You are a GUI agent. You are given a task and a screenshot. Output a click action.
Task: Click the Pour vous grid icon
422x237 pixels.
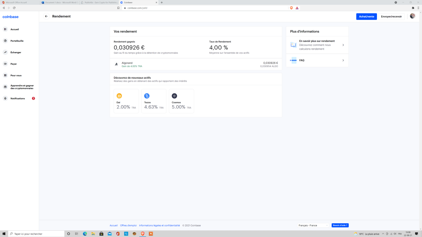[x=5, y=75]
